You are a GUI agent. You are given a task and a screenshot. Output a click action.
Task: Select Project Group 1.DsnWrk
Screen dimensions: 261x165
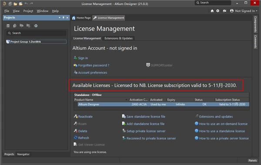pyautogui.click(x=36, y=42)
